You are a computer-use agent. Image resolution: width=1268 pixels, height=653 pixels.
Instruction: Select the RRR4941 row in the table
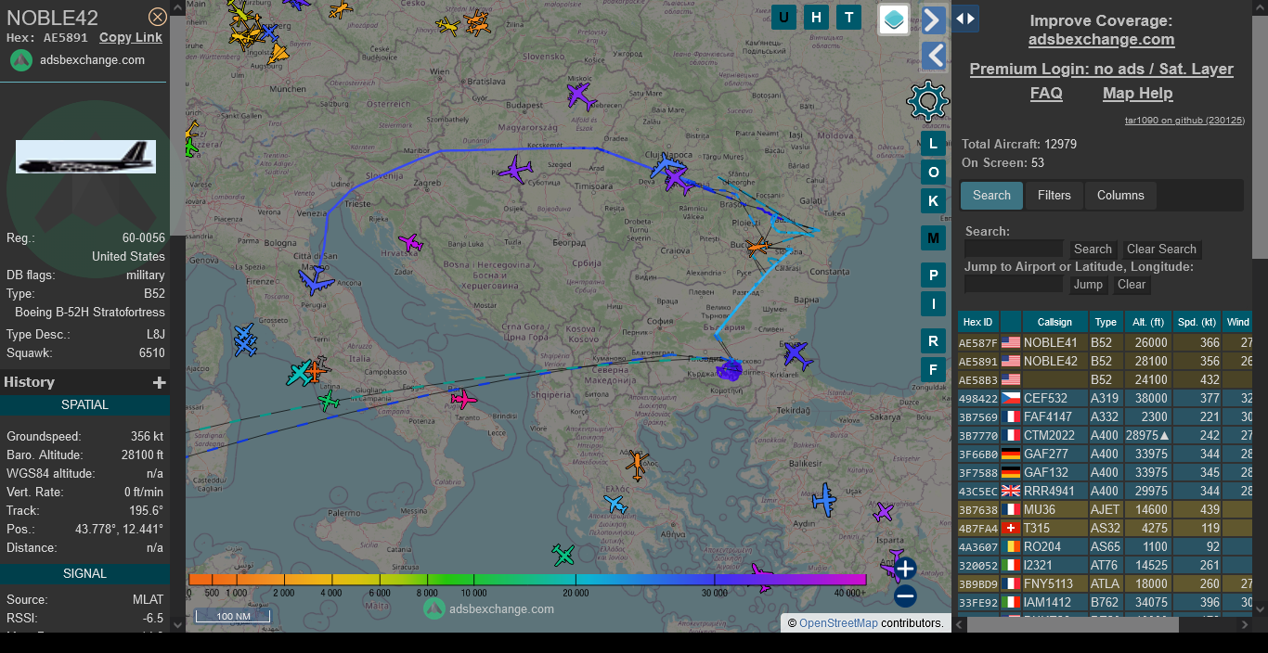click(1105, 491)
